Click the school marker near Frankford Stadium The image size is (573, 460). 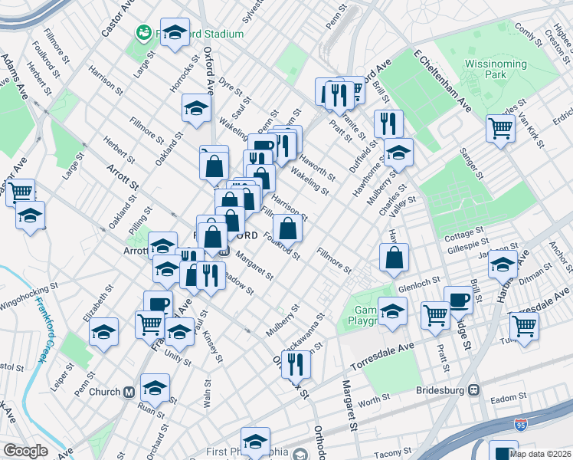[x=175, y=32]
